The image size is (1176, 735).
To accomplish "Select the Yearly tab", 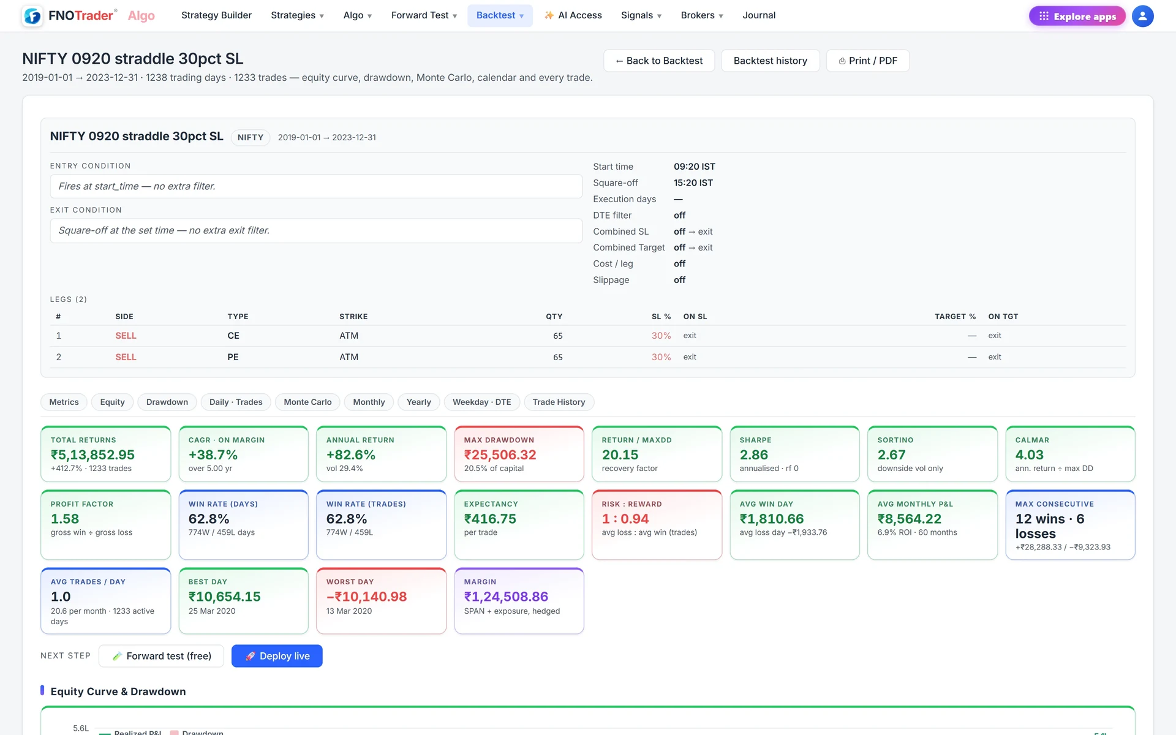I will click(419, 402).
